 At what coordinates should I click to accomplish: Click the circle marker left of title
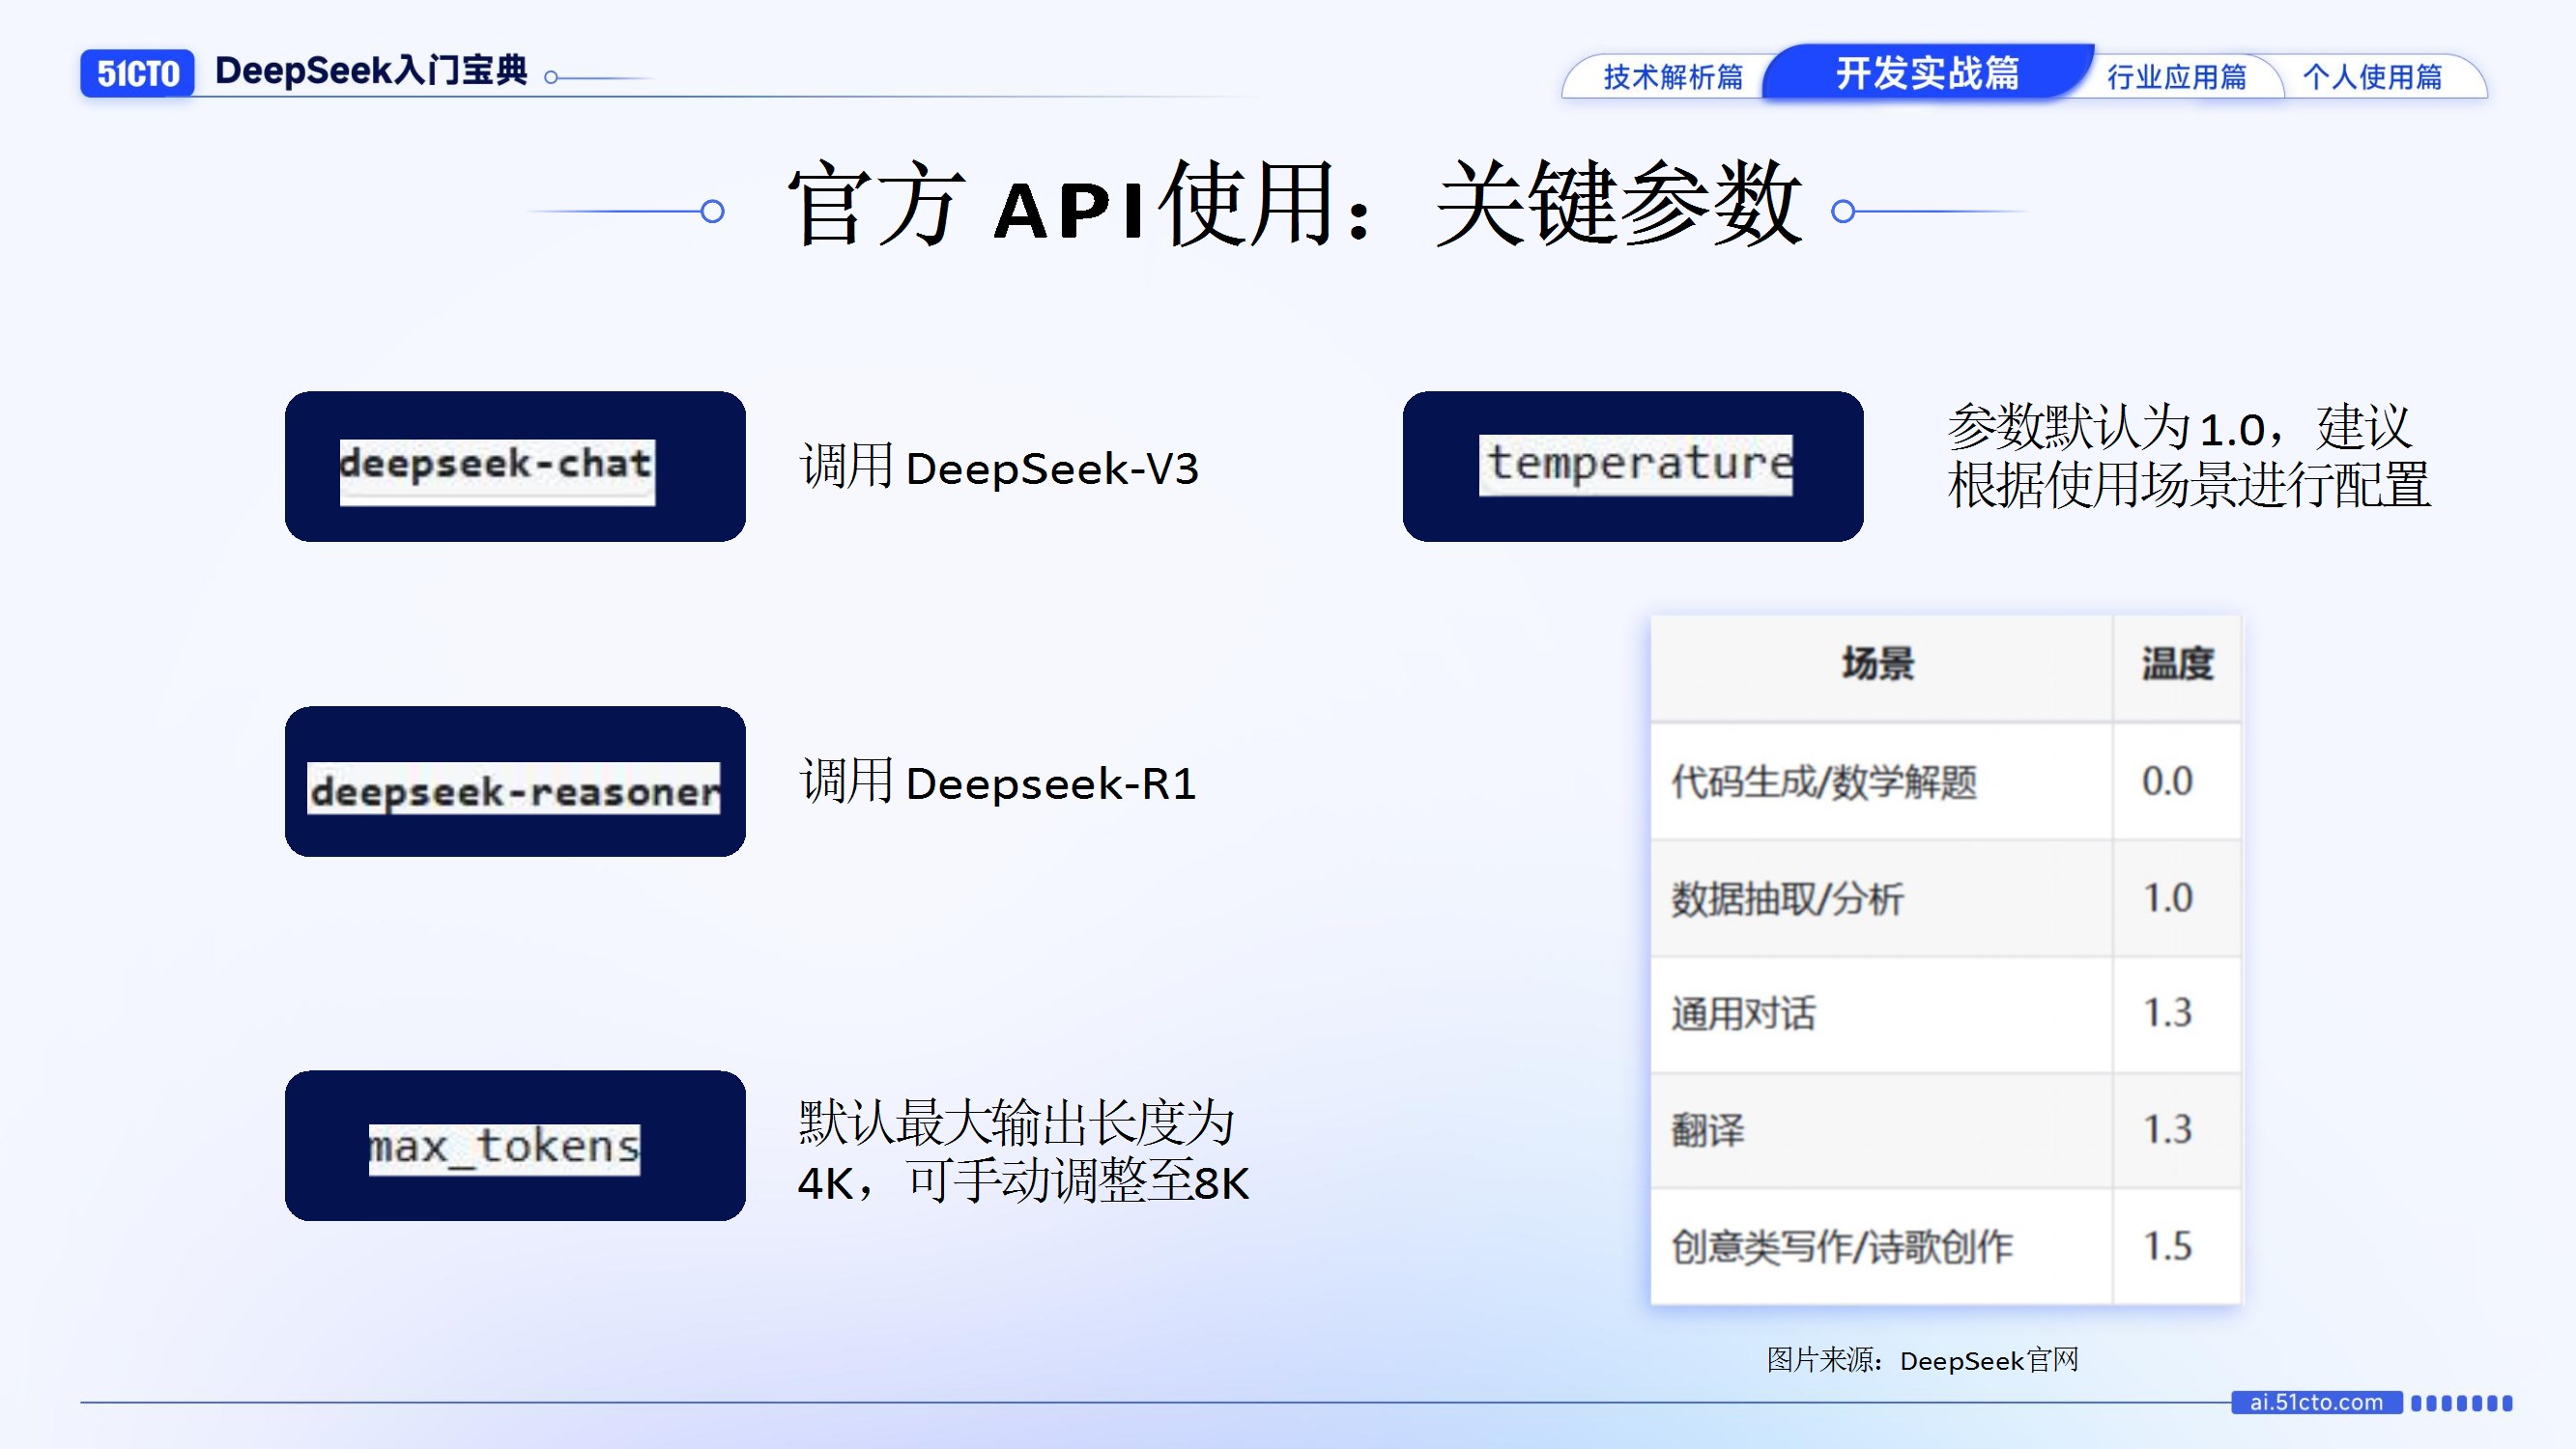click(712, 211)
